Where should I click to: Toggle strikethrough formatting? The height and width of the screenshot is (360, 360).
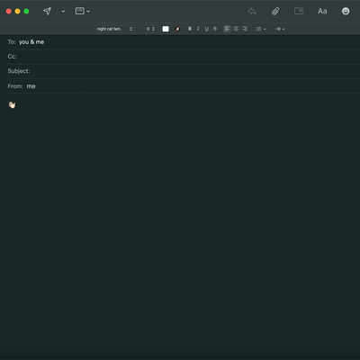[215, 29]
